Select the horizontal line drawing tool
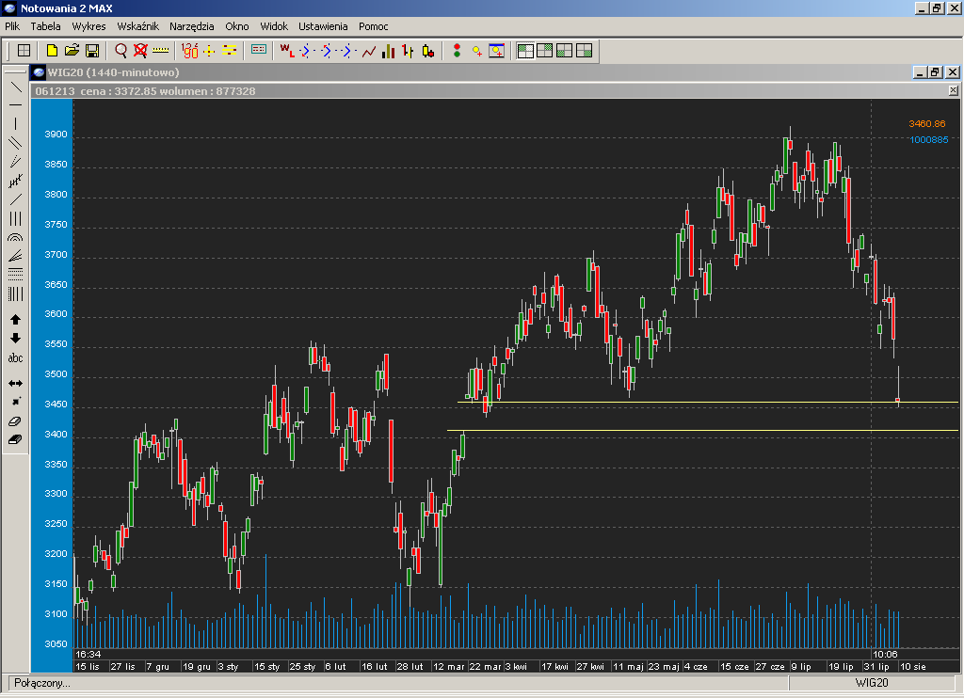Screen dimensions: 964x698 click(16, 104)
